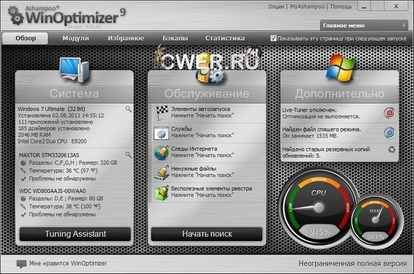Viewport: 414px width, 274px height.
Task: Toggle the blue hibernation file power button
Action: (x=390, y=132)
